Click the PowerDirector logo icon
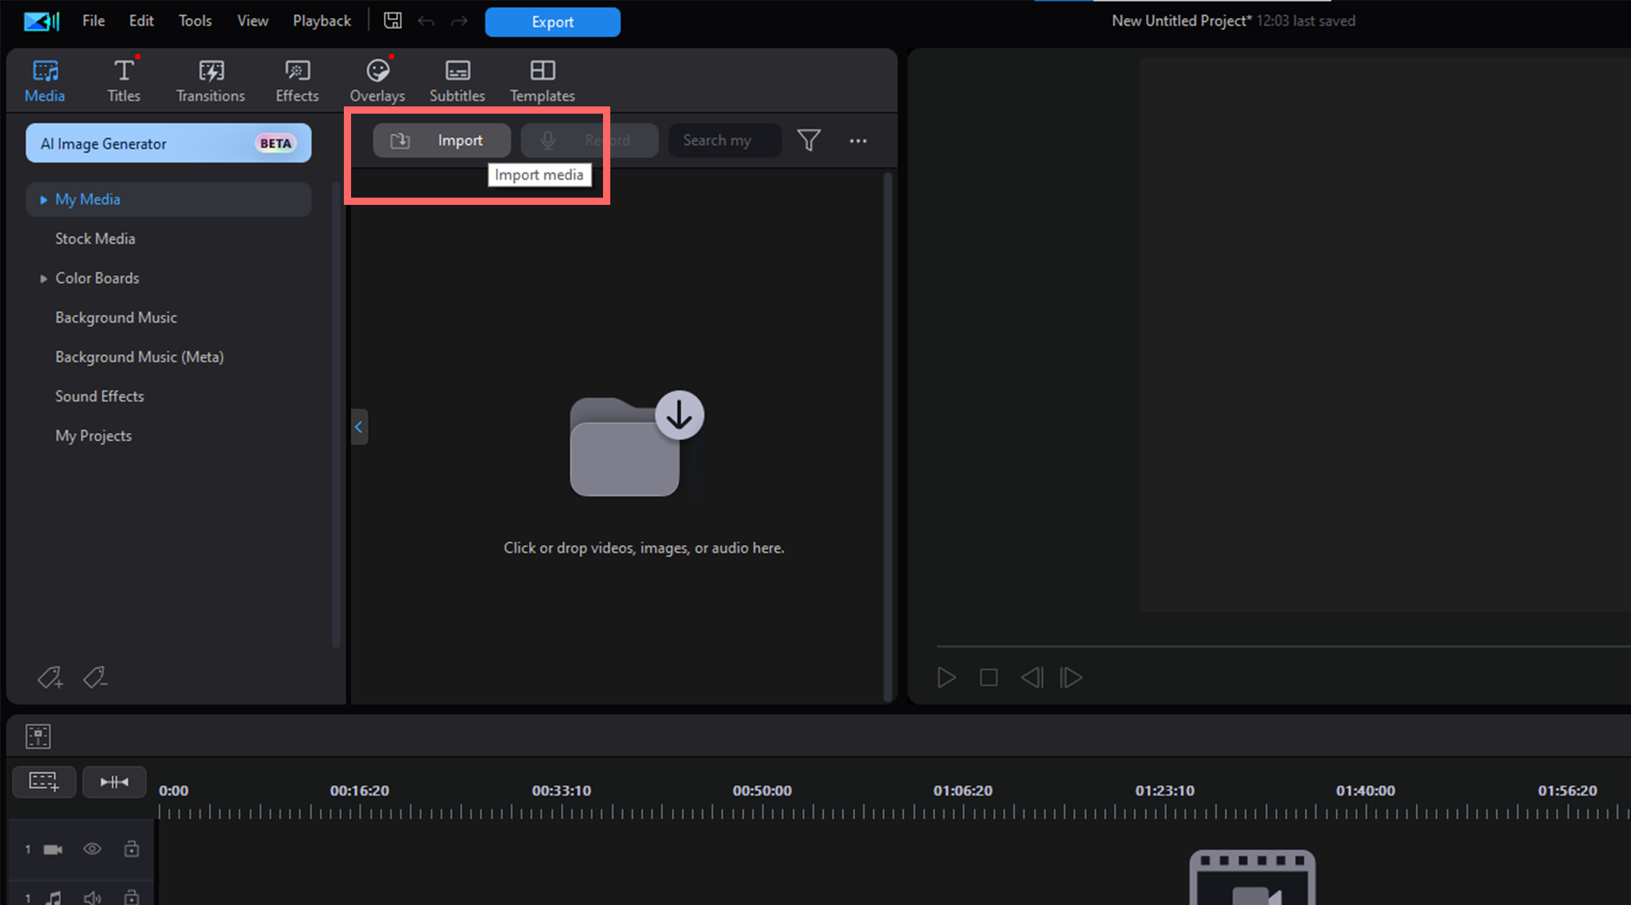 42,21
